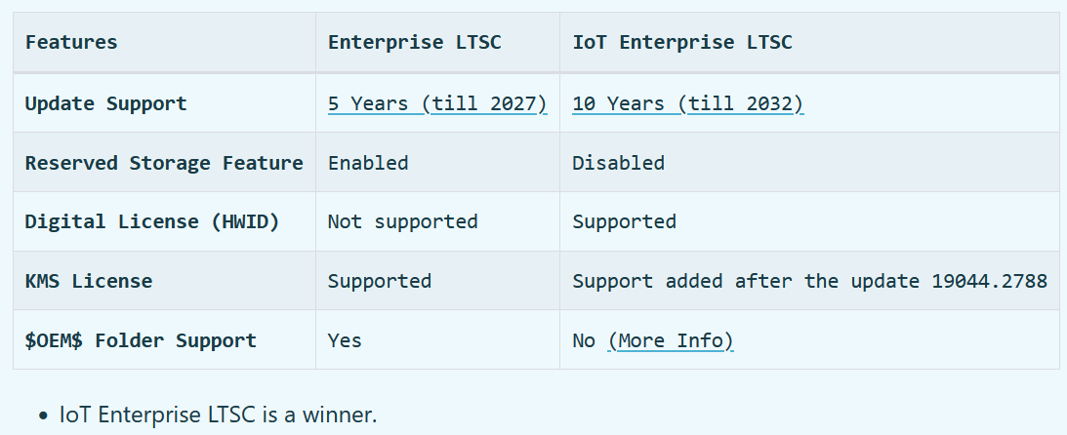Select the "Reserved Storage Feature" row label

click(x=164, y=163)
